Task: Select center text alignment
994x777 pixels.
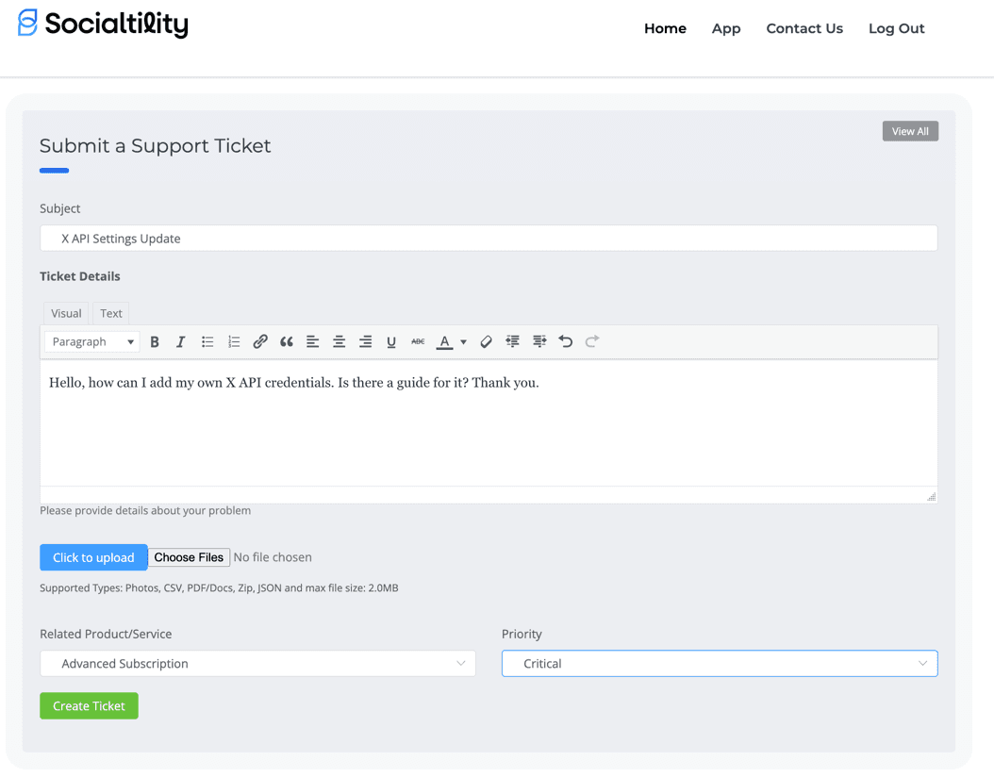Action: tap(339, 341)
